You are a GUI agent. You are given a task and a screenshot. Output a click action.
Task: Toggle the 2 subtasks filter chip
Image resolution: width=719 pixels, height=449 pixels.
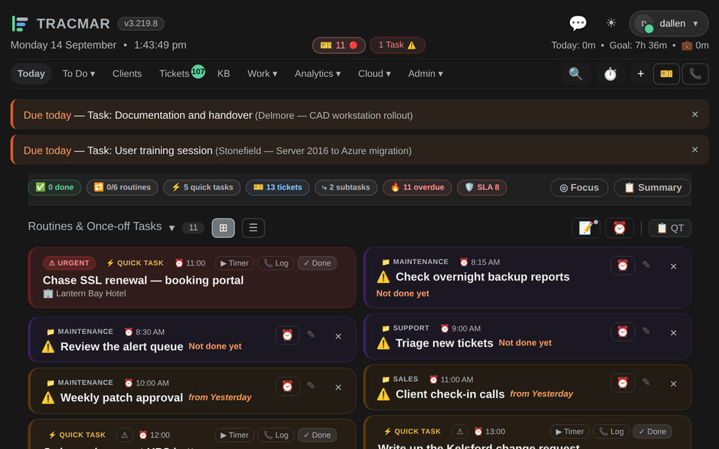(x=346, y=187)
